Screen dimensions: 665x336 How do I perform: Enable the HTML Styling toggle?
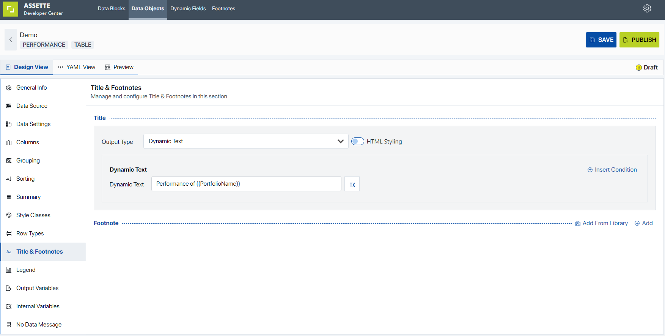[x=357, y=141]
